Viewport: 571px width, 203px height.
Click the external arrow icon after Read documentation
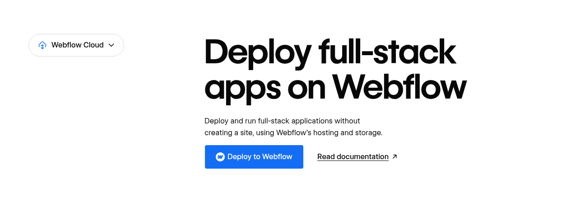click(x=395, y=156)
